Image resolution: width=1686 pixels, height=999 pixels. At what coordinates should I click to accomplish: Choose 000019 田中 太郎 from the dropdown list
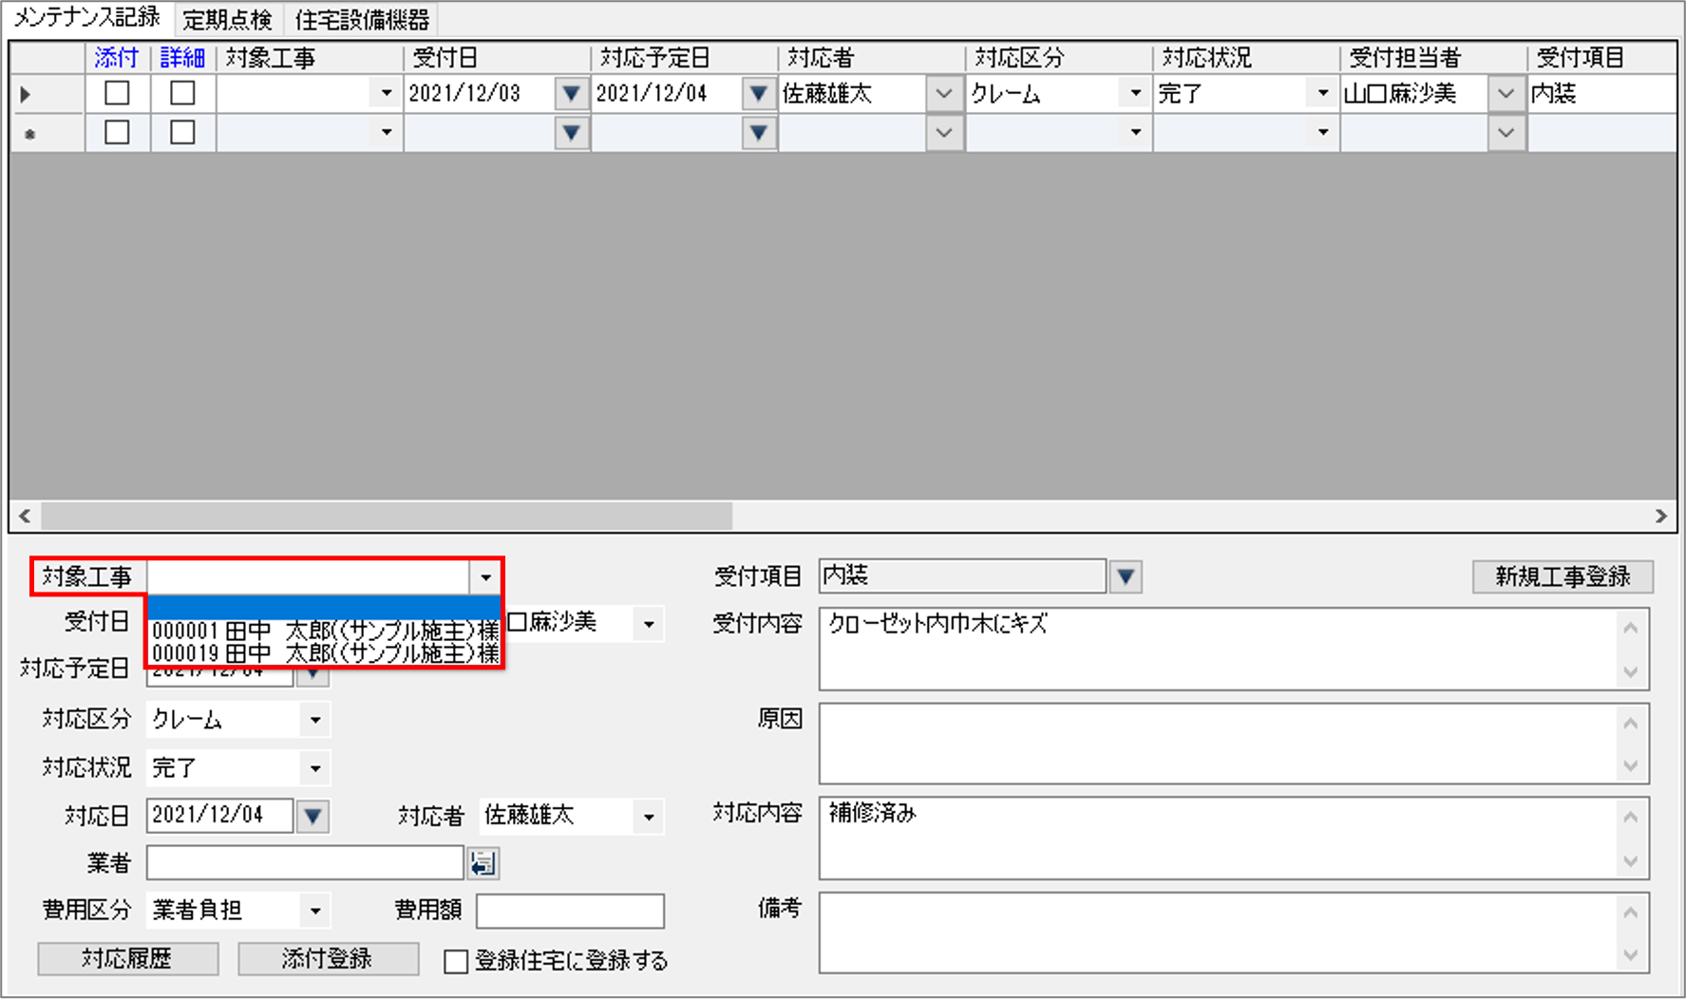324,654
